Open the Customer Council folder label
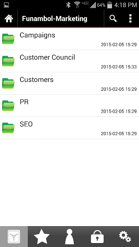139x247 pixels. (47, 58)
